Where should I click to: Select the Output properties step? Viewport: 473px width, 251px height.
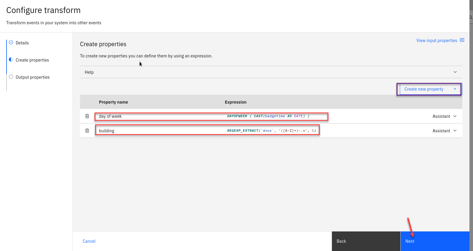[x=33, y=77]
